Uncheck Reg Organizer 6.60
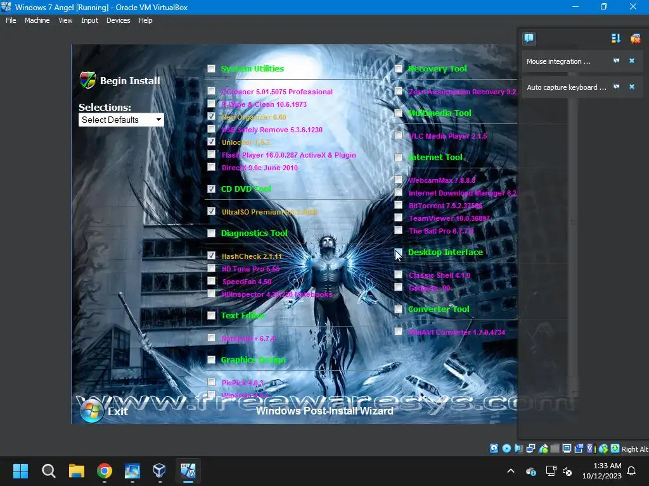This screenshot has height=486, width=649. 211,116
